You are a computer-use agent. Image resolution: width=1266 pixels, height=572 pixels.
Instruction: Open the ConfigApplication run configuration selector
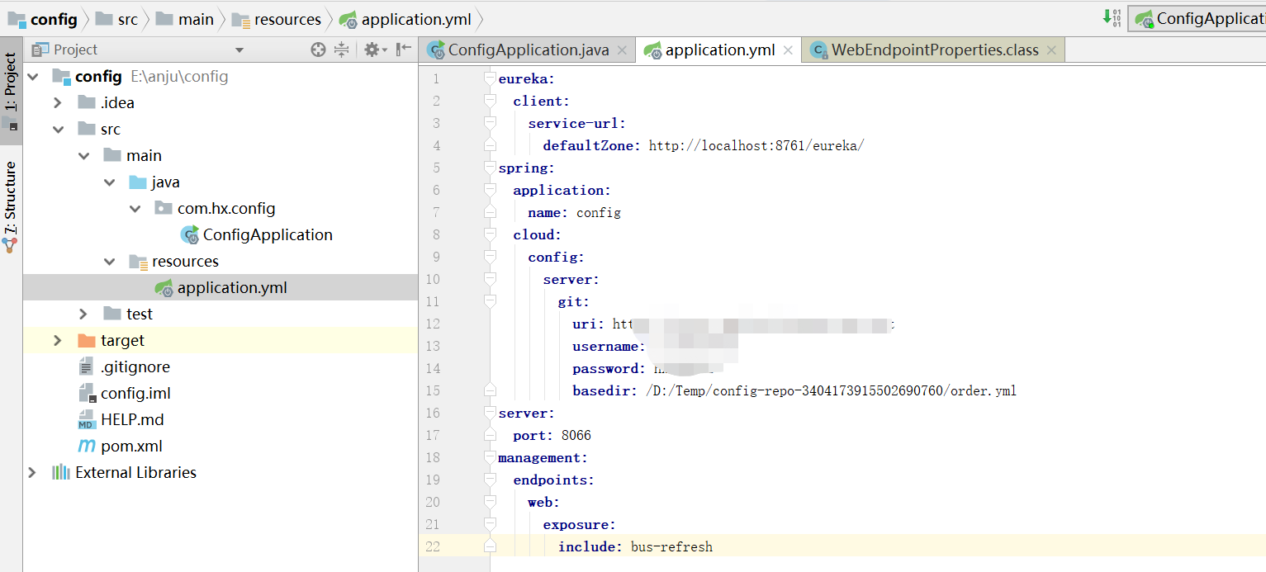[x=1197, y=18]
